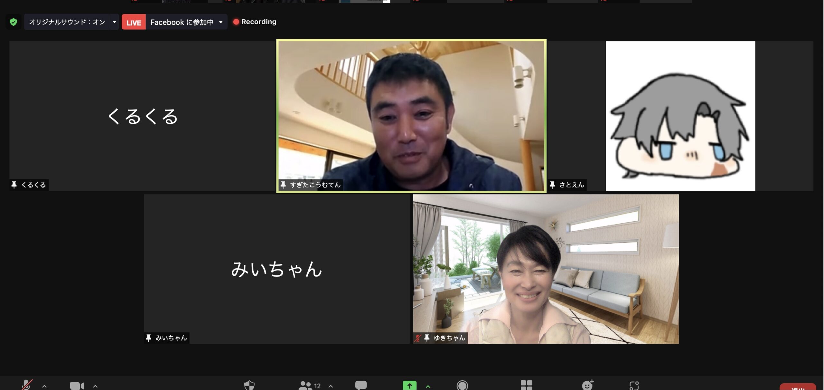Open the original sound dropdown arrow
The height and width of the screenshot is (390, 824).
(x=114, y=22)
